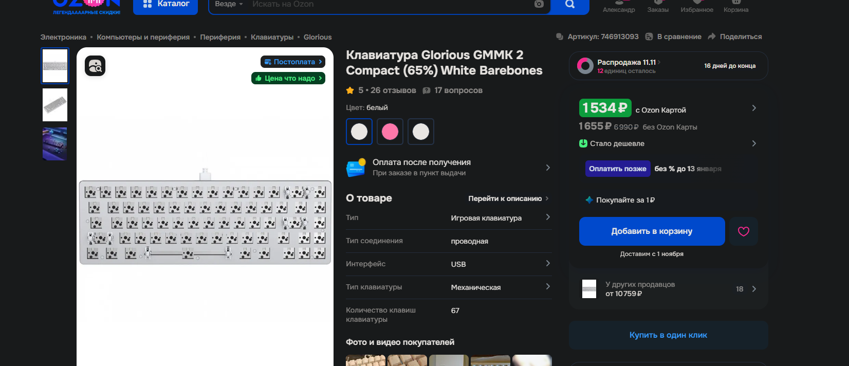
Task: Click the credit card payment icon
Action: click(356, 168)
